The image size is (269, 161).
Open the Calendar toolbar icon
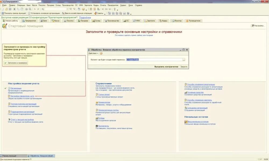tap(94, 9)
